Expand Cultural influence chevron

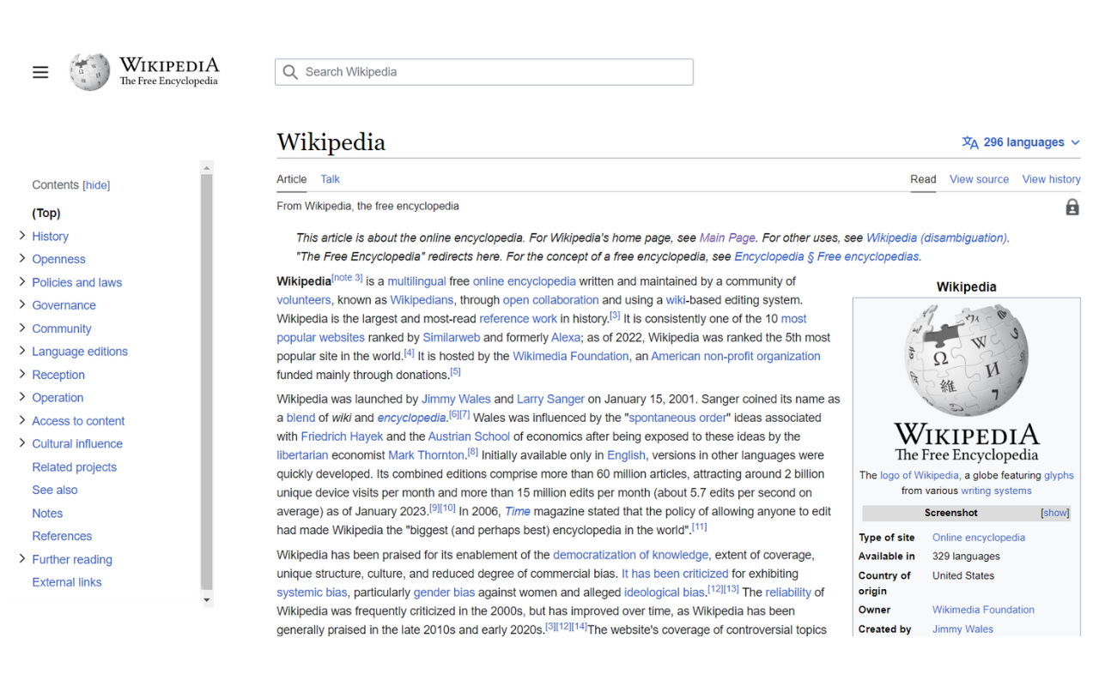[x=22, y=443]
